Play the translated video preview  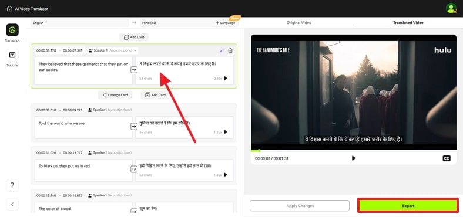[354, 158]
